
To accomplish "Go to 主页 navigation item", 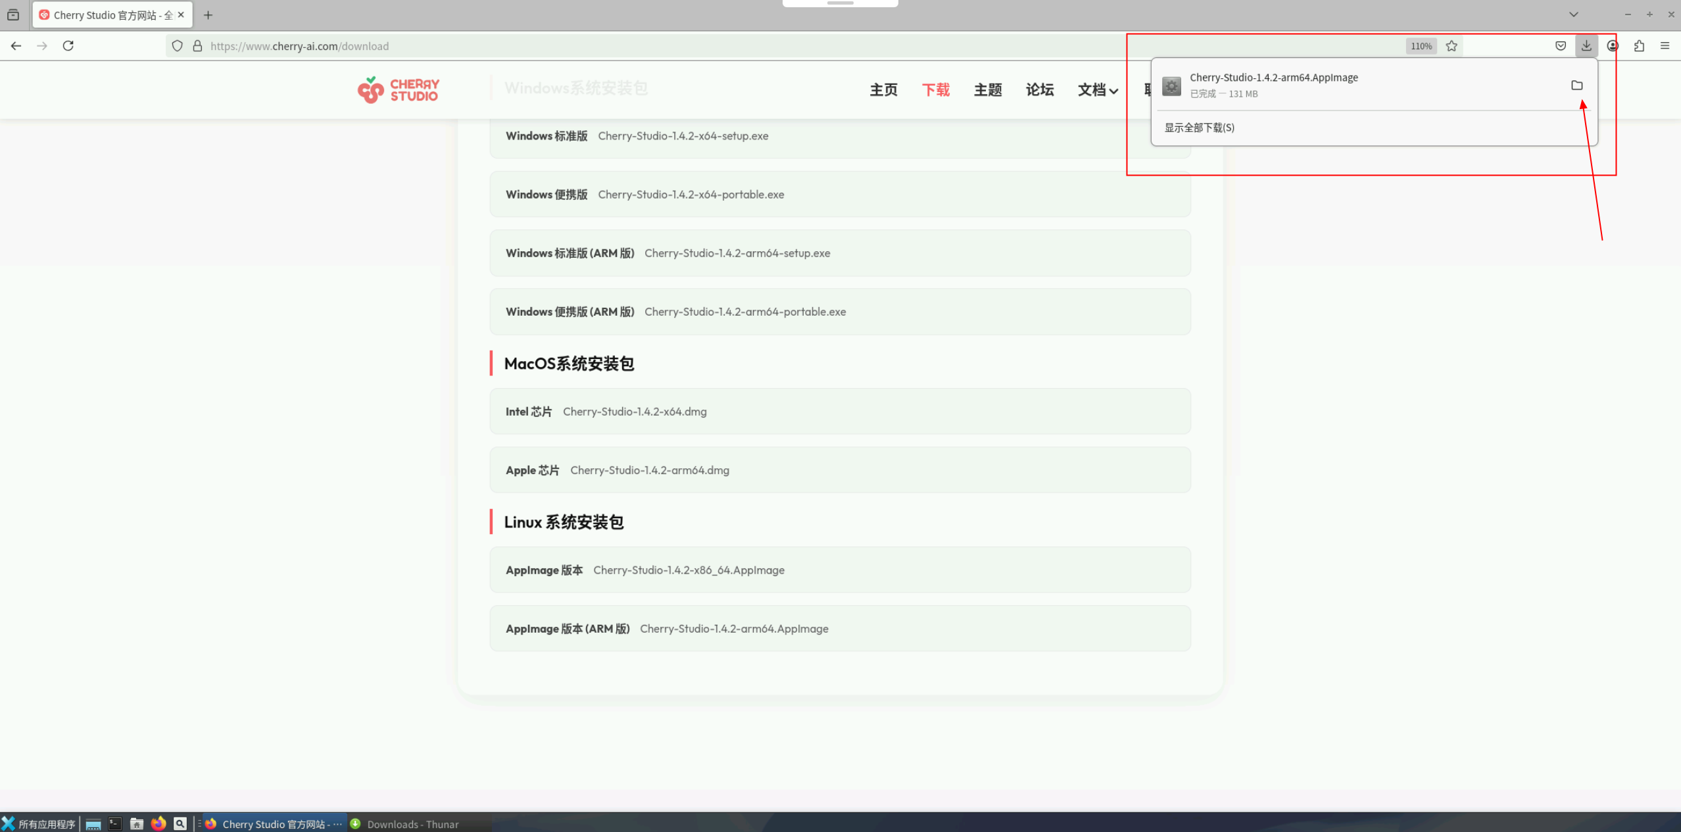I will pos(883,90).
